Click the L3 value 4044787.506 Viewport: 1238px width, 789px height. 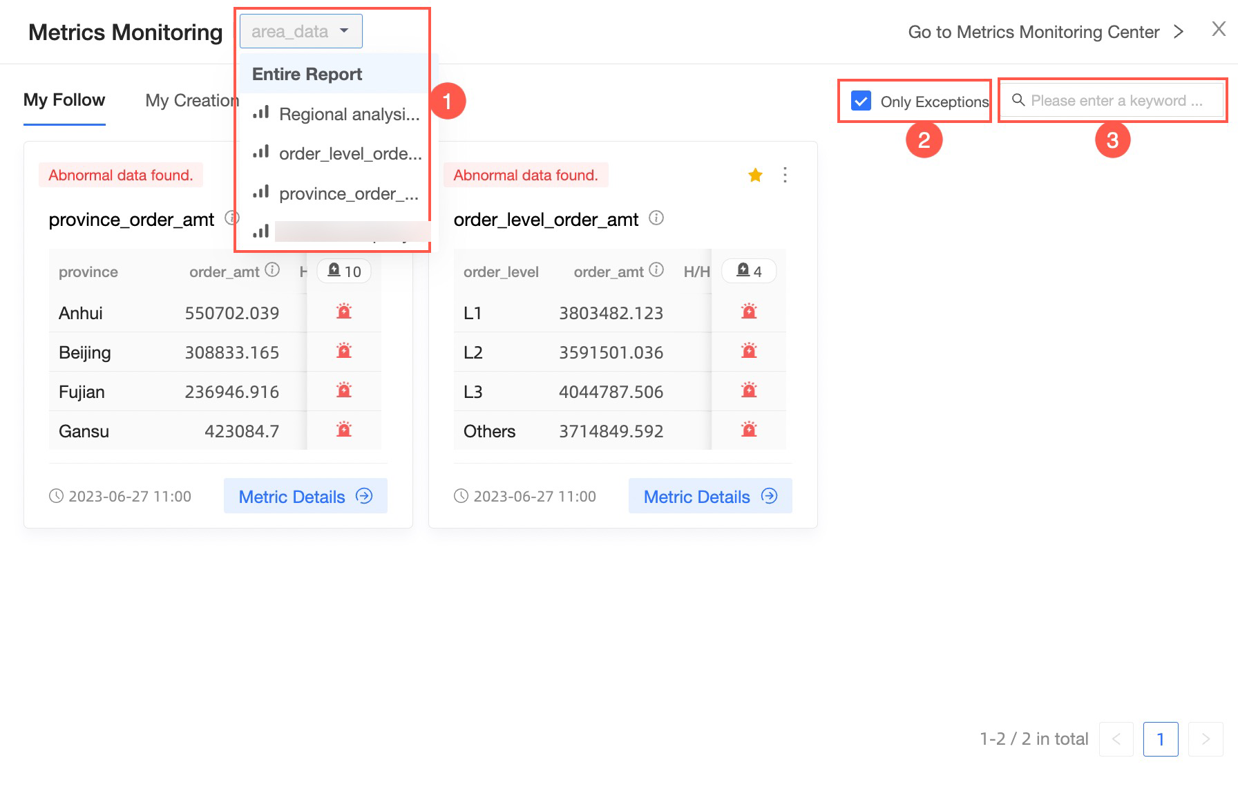[x=611, y=392]
